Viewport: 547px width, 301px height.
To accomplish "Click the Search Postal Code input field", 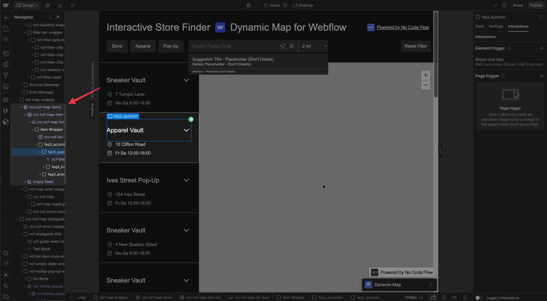I will [234, 46].
